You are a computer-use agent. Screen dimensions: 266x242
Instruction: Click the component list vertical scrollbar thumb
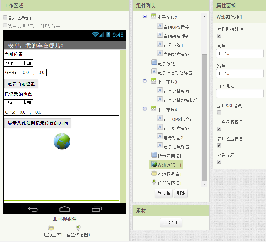pyautogui.click(x=204, y=116)
